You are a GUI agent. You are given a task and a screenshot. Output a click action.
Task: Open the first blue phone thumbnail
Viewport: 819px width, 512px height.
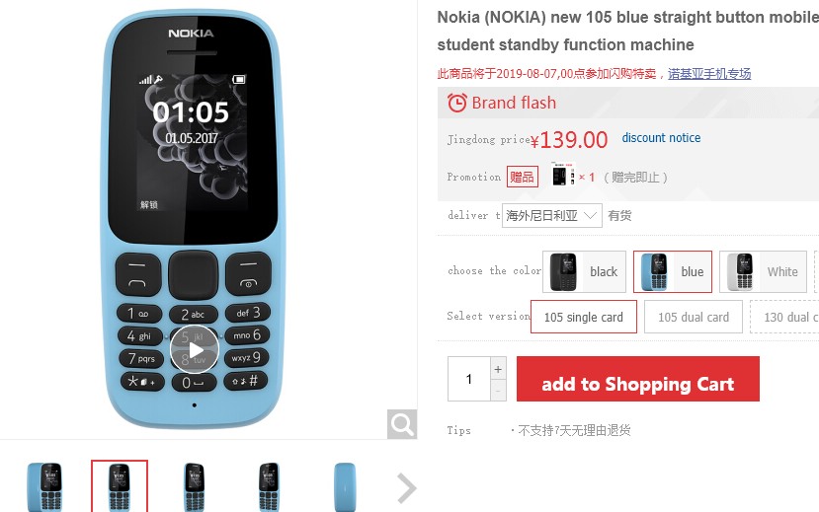(x=44, y=486)
